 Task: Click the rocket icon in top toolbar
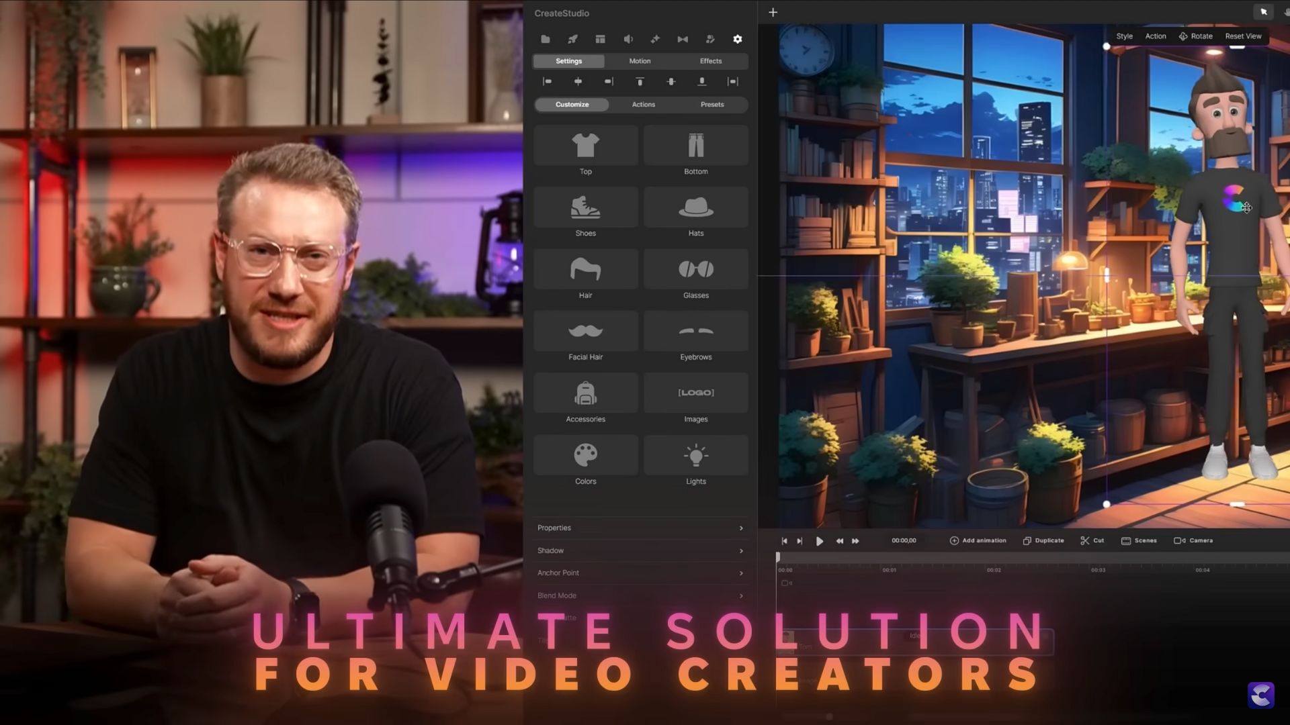[572, 40]
